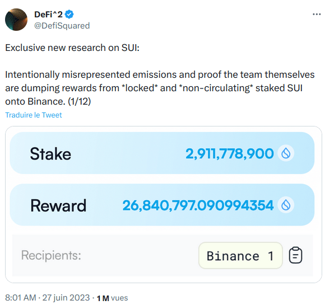Image resolution: width=325 pixels, height=305 pixels.
Task: Click the Recipients: label
Action: (x=51, y=255)
